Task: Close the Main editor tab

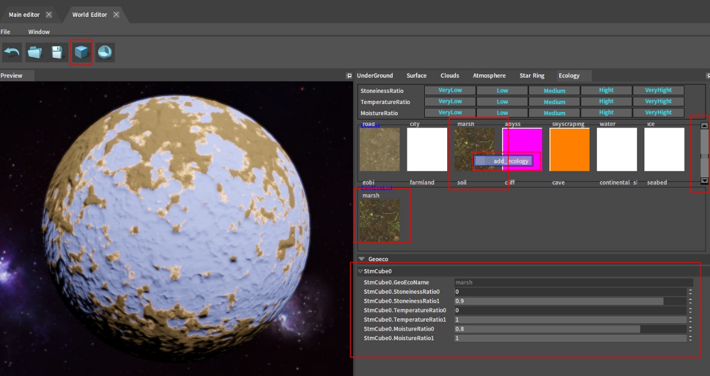Action: coord(49,15)
